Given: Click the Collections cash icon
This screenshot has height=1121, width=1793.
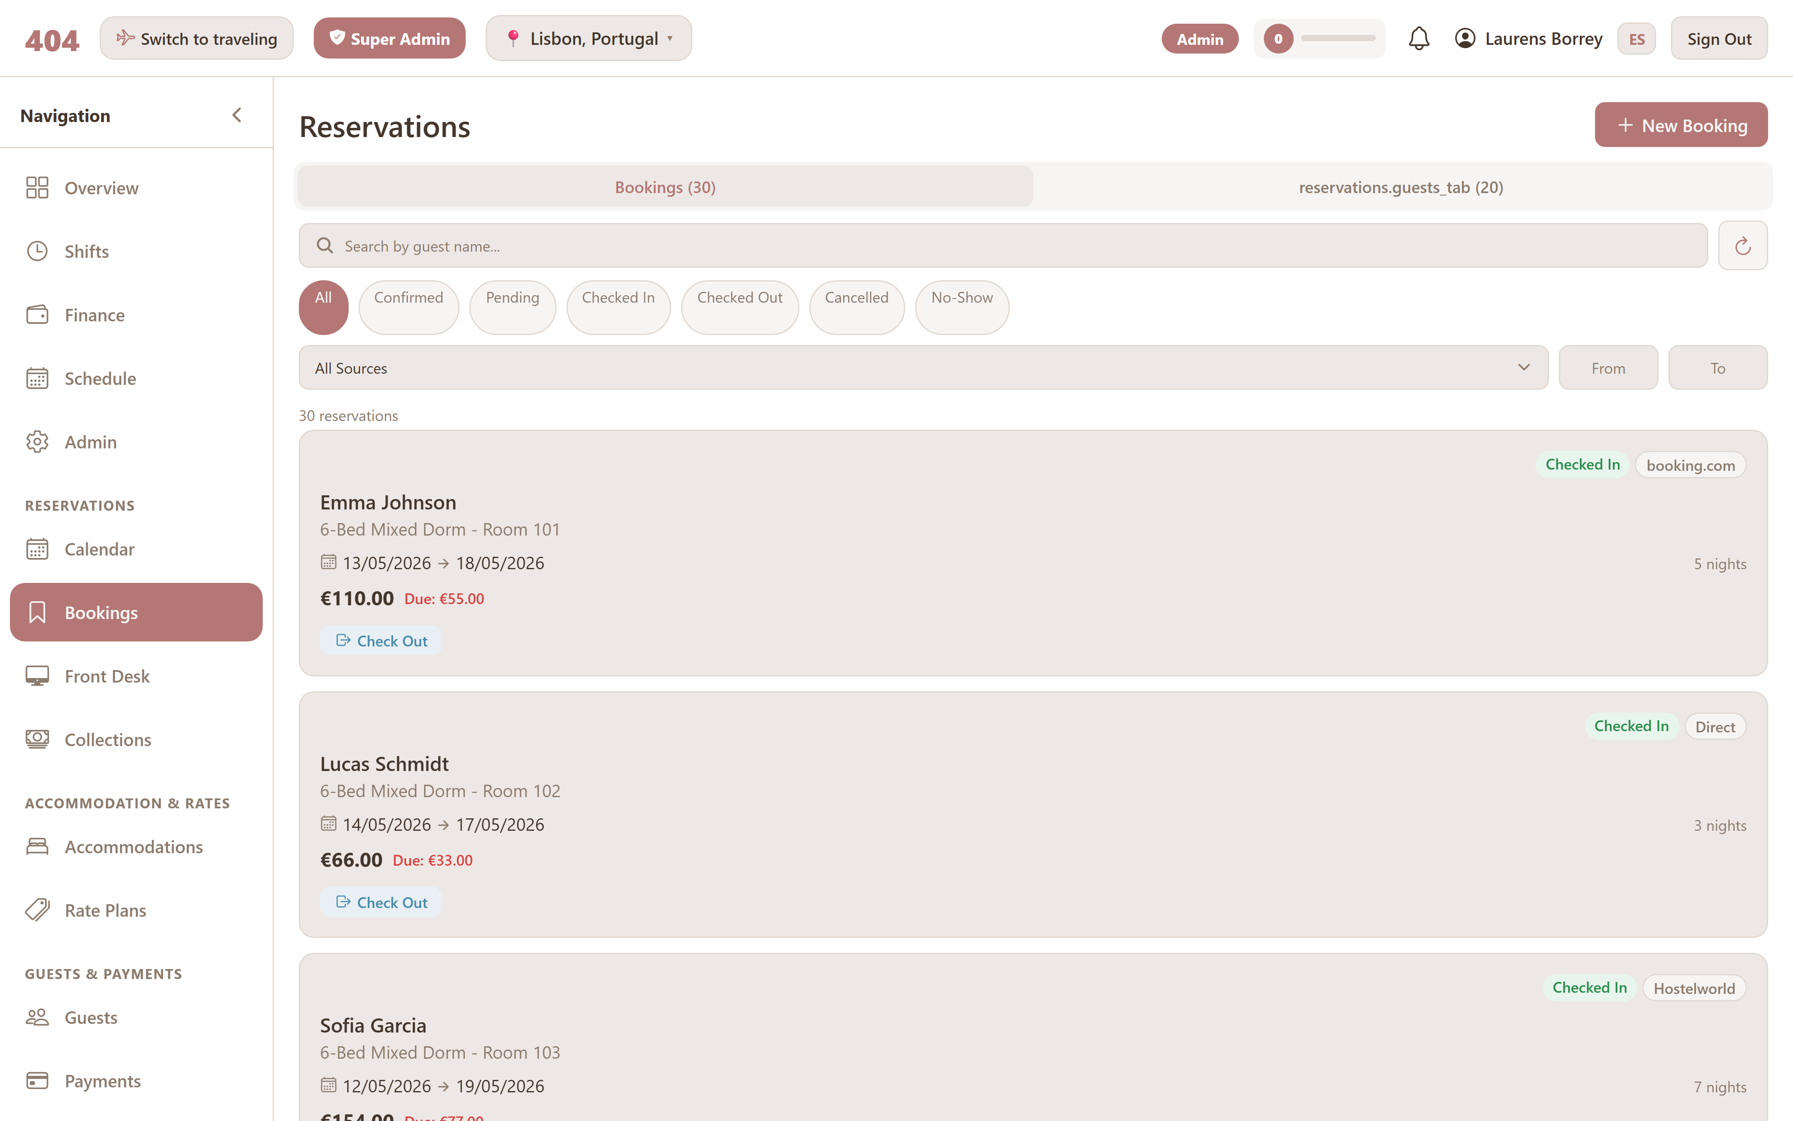Looking at the screenshot, I should [37, 739].
